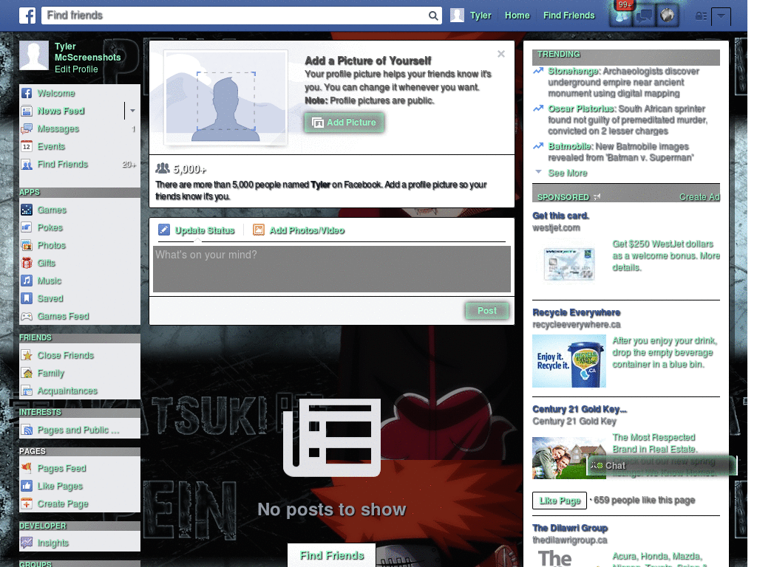Viewport: 757px width, 567px height.
Task: Click the WestJet credit card thumbnail
Action: point(568,264)
